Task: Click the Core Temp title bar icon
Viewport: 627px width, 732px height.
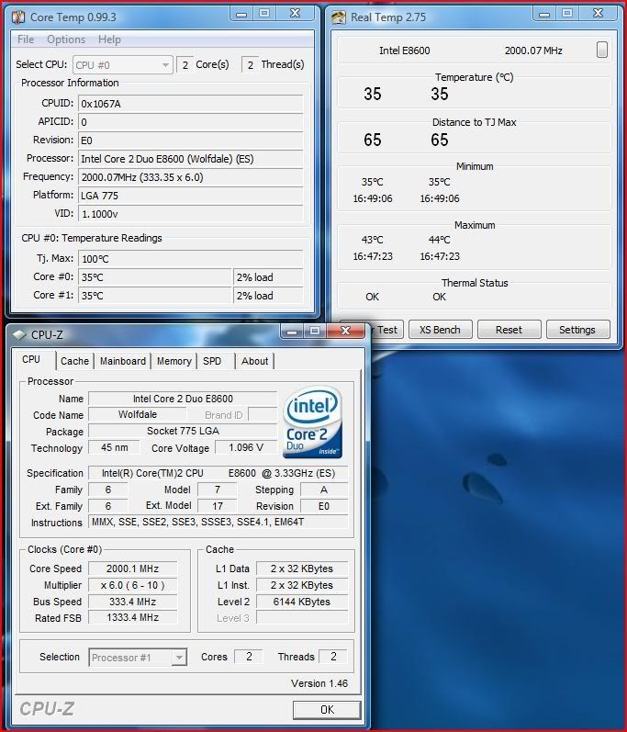Action: (17, 17)
